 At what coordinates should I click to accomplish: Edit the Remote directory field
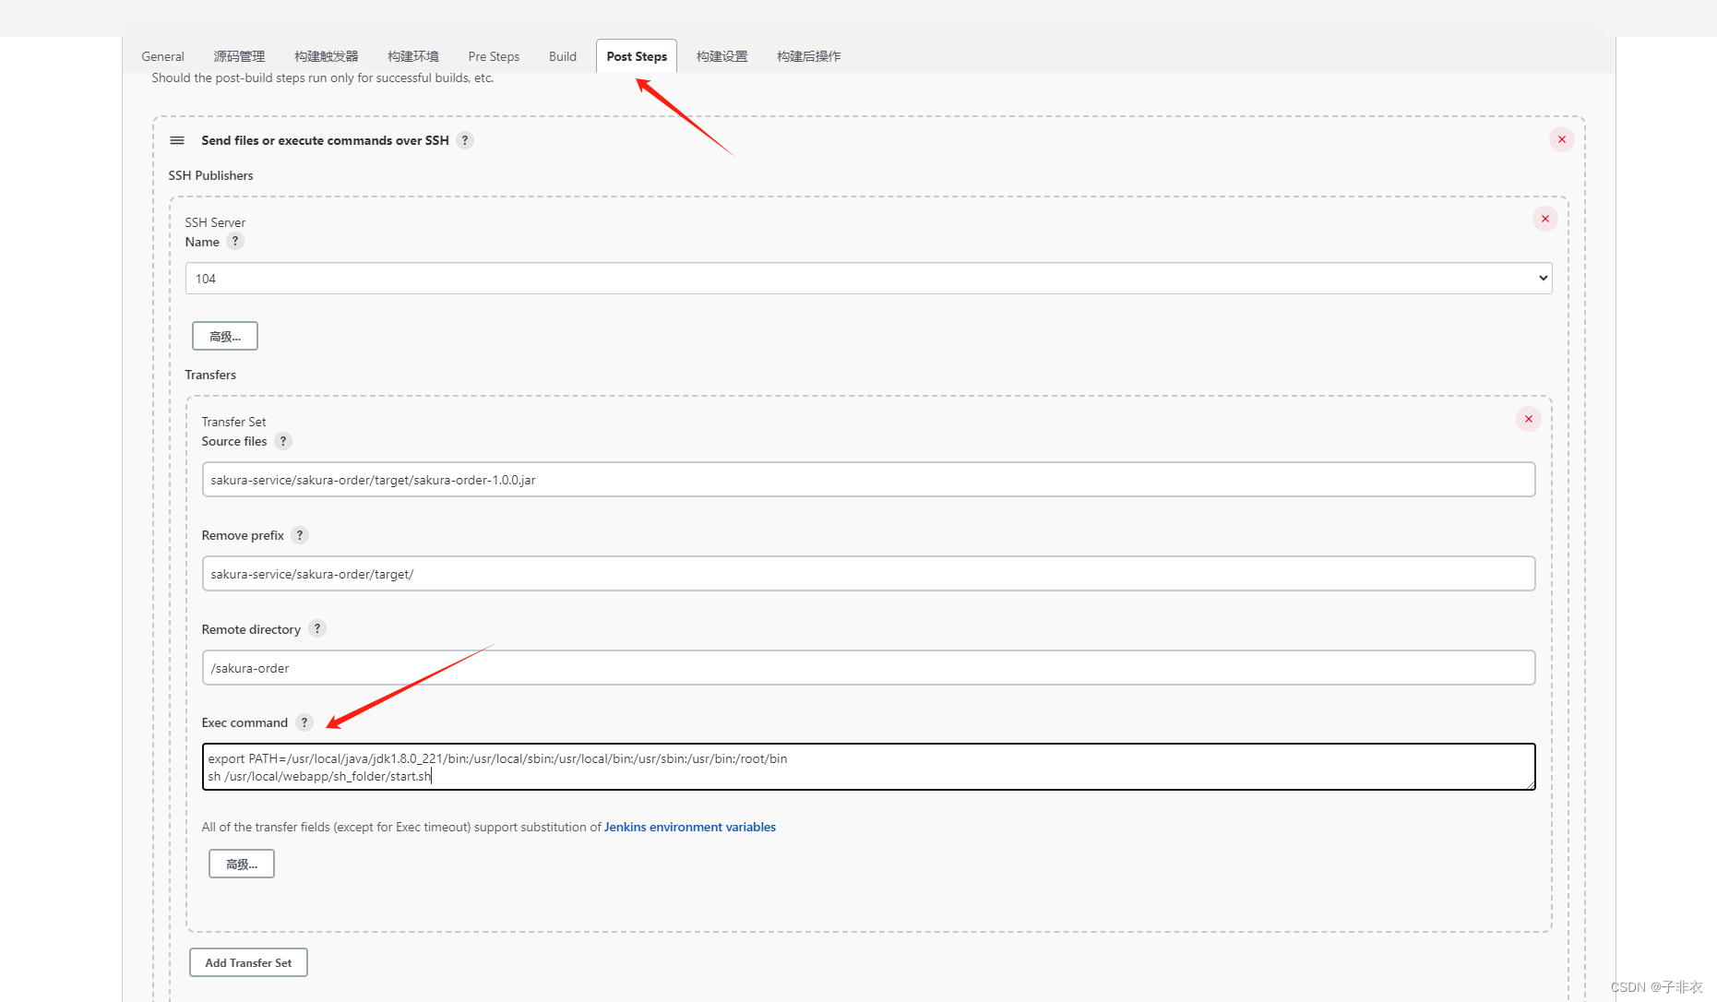click(x=868, y=668)
